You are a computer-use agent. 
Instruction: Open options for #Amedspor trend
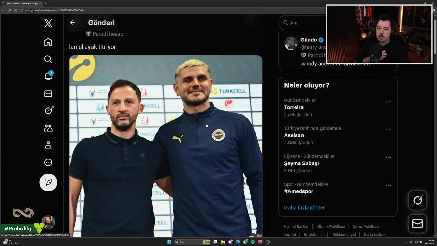pyautogui.click(x=389, y=185)
